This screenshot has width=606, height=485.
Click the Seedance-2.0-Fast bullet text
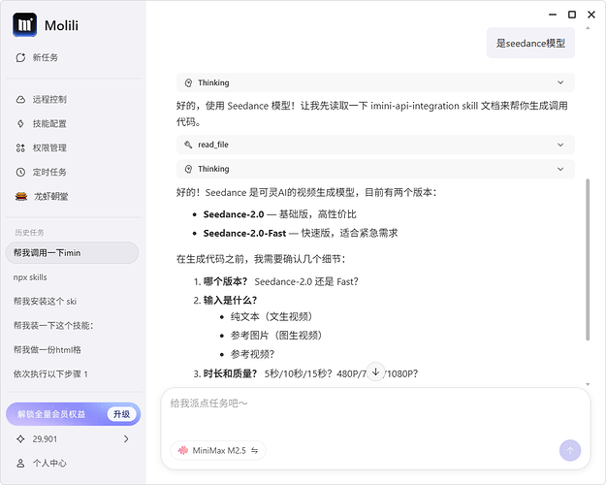[301, 233]
